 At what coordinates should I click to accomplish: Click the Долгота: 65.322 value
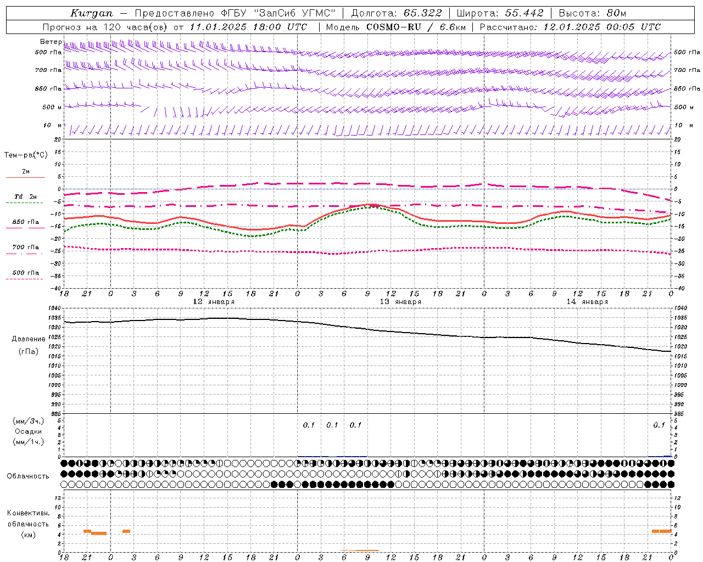pyautogui.click(x=397, y=13)
